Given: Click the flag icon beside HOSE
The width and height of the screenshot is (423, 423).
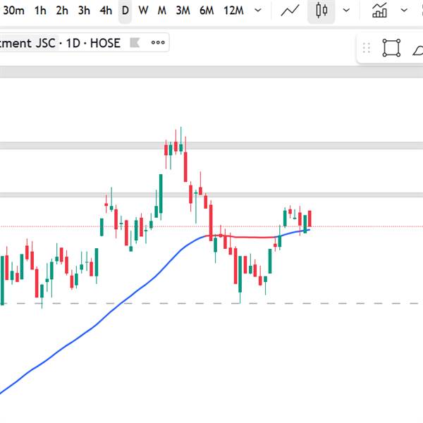Looking at the screenshot, I should point(135,42).
